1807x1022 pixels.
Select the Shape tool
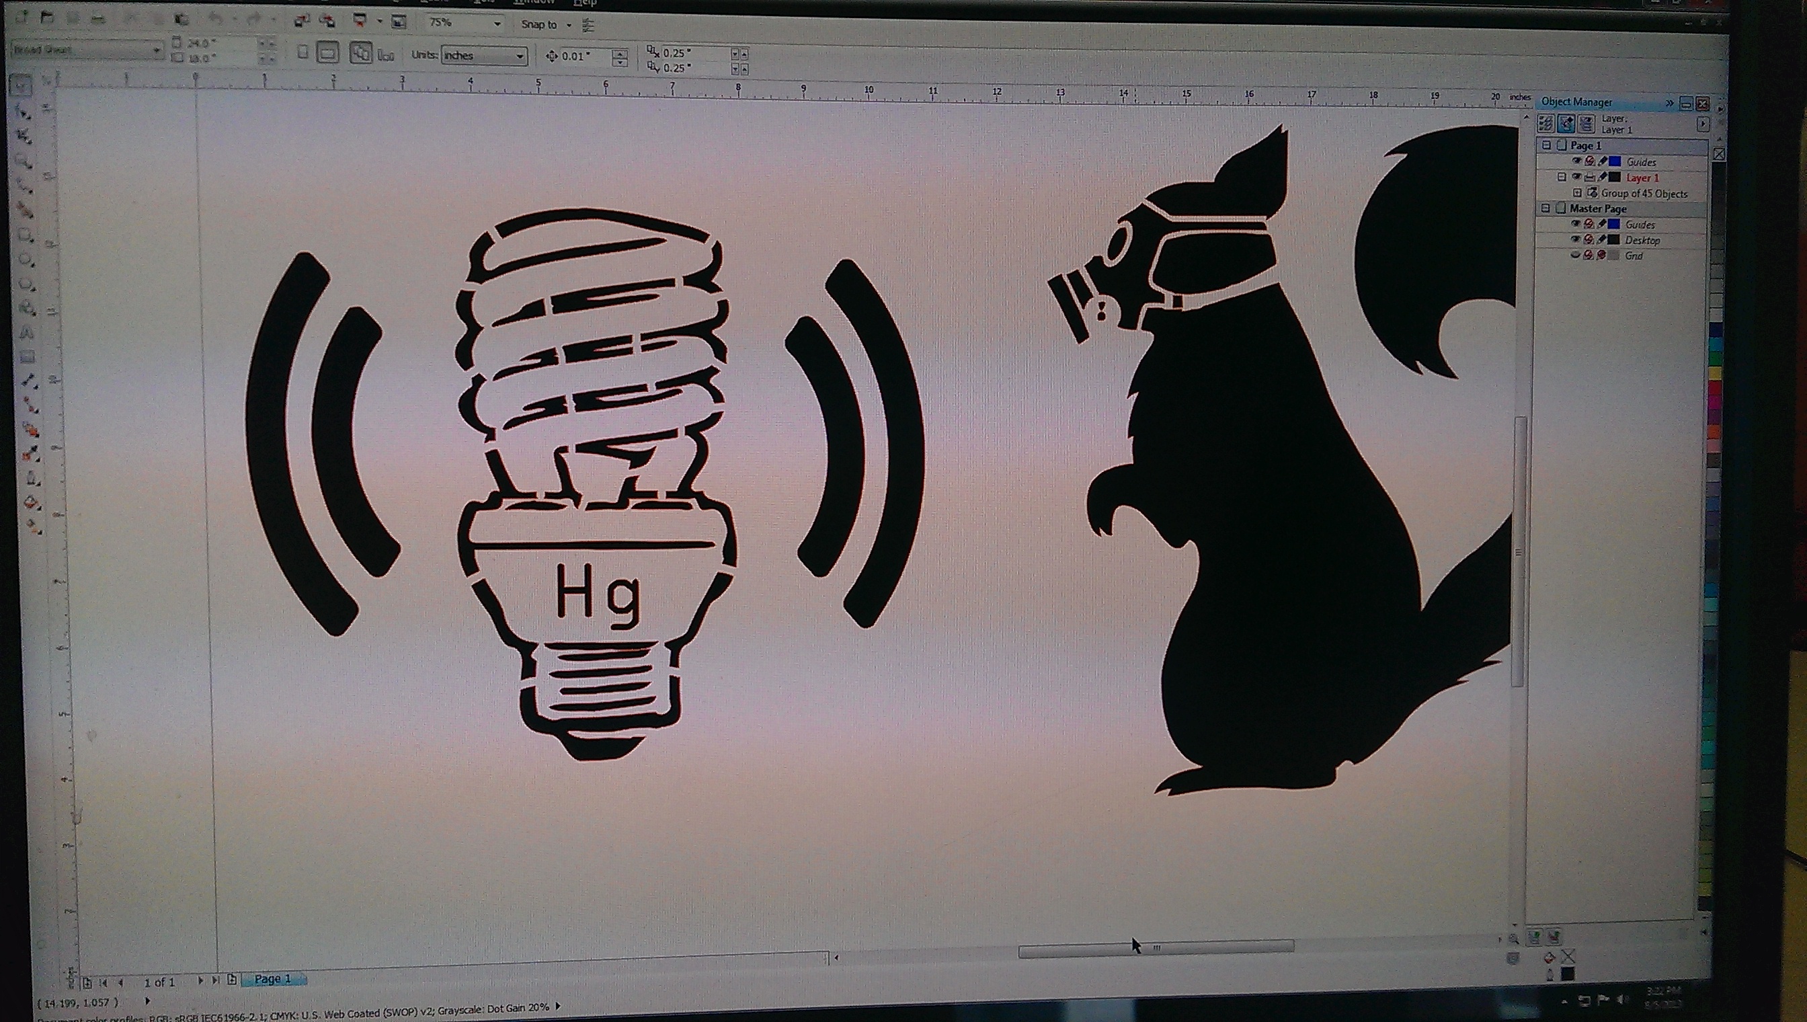coord(23,113)
